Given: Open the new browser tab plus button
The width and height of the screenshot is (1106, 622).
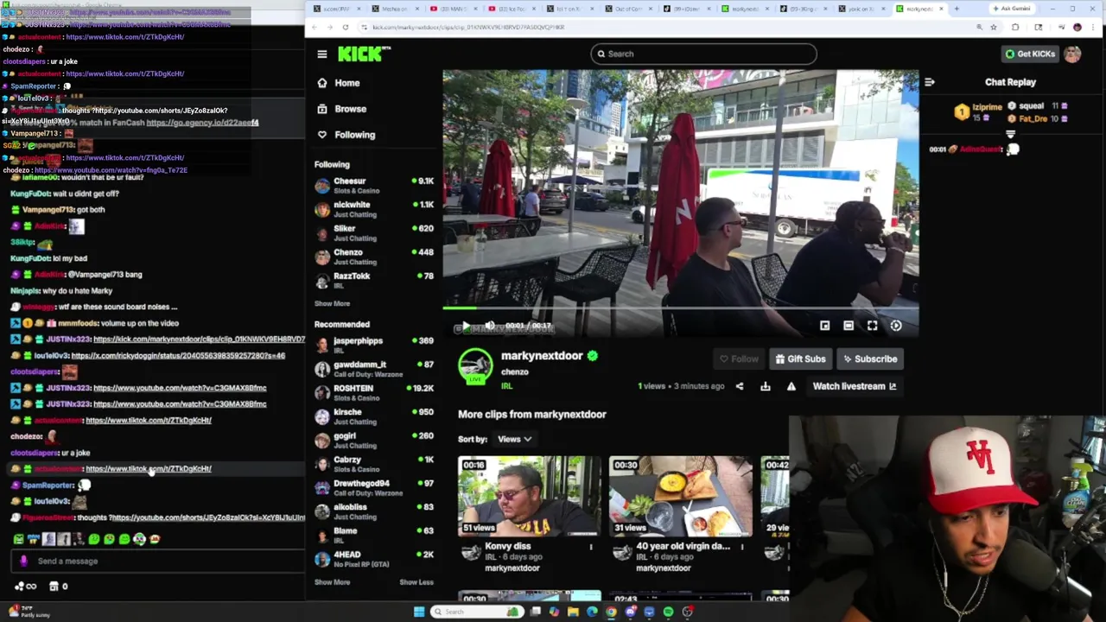Looking at the screenshot, I should pyautogui.click(x=957, y=9).
